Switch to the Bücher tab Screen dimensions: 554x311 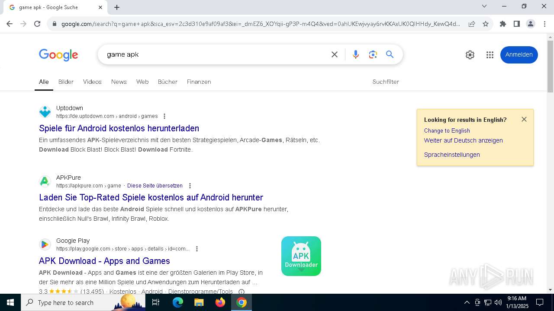(167, 82)
